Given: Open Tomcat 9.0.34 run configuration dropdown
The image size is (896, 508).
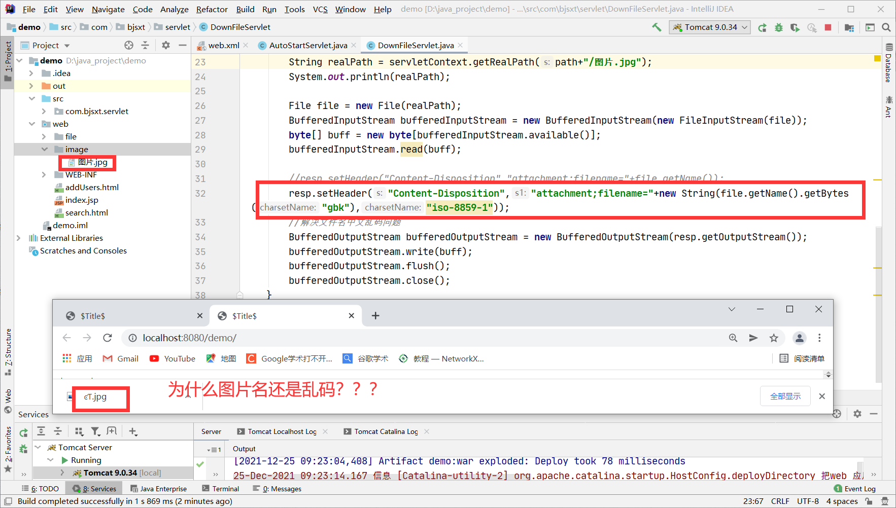Looking at the screenshot, I should click(710, 27).
